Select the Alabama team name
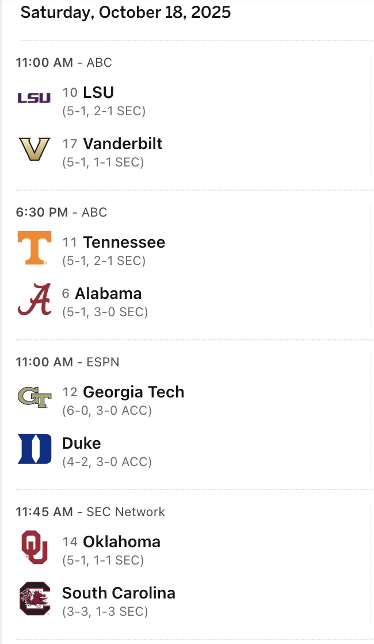The height and width of the screenshot is (644, 374). click(108, 293)
